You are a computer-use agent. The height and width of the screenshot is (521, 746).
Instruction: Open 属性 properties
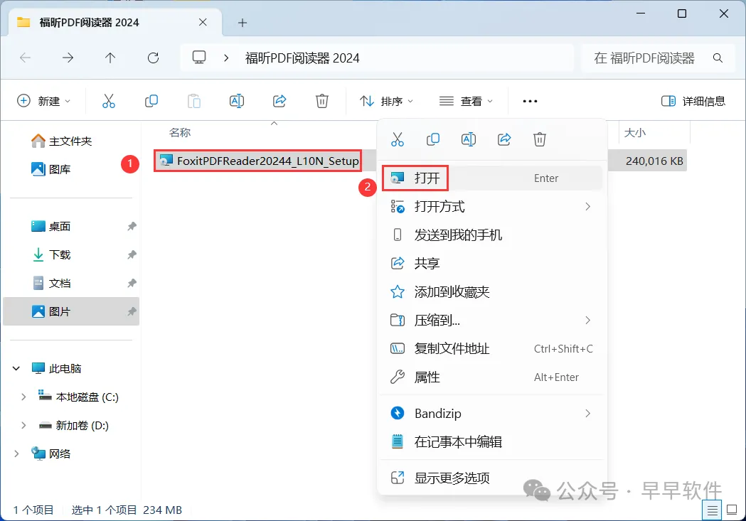pyautogui.click(x=492, y=377)
